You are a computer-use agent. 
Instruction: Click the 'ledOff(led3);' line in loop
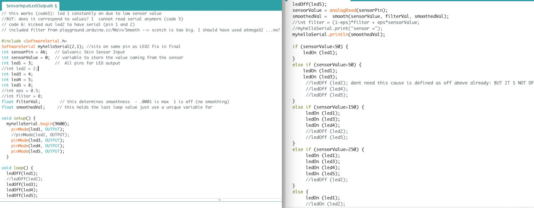(22, 184)
